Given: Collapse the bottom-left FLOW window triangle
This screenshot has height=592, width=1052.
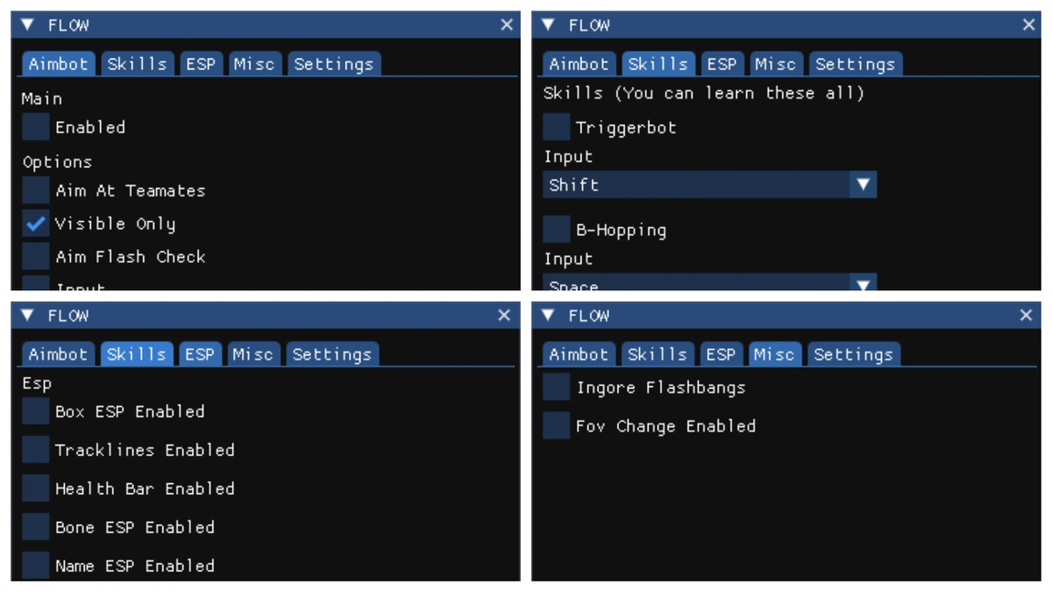Looking at the screenshot, I should [x=29, y=315].
